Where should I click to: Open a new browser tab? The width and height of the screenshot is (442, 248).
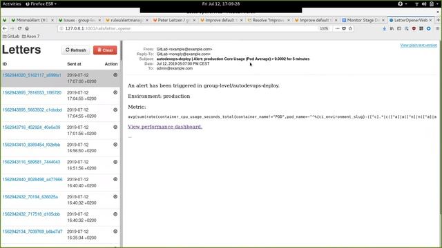(438, 20)
